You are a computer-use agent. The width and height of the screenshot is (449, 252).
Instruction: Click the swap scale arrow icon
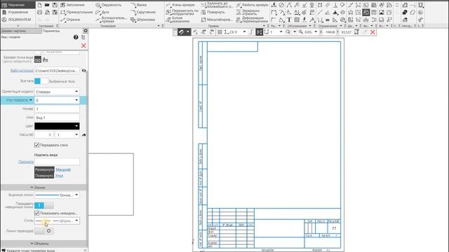point(83,135)
